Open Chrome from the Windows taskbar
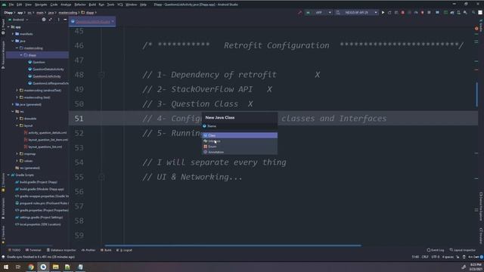 click(31, 267)
